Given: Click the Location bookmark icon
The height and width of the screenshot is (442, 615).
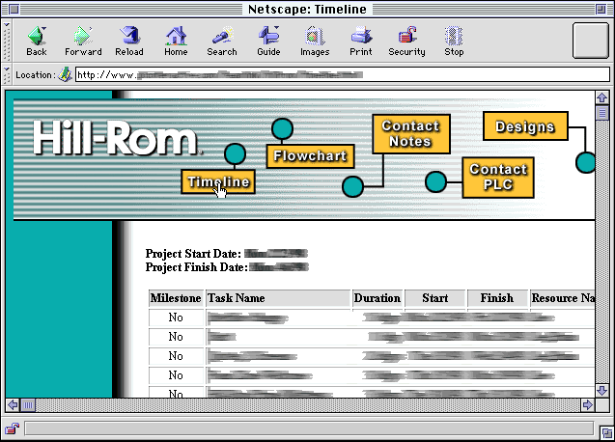Looking at the screenshot, I should pos(65,74).
